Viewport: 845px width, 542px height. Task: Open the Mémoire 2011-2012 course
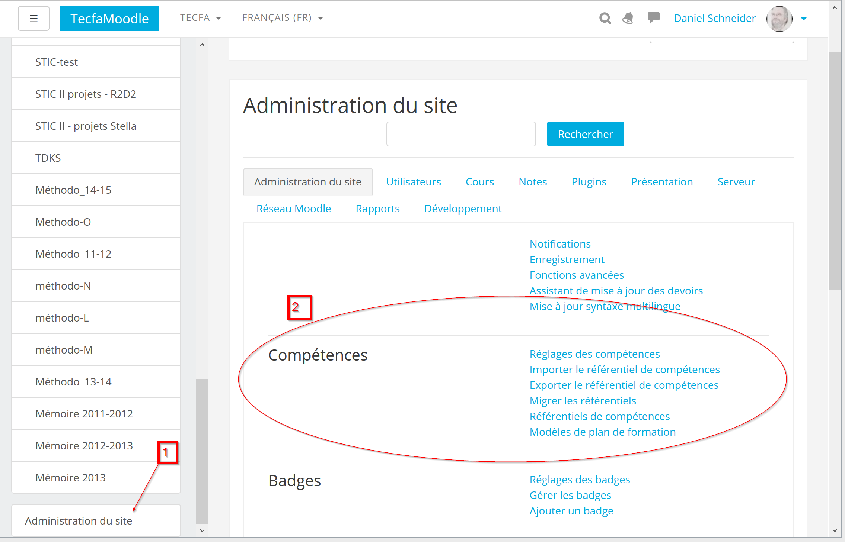click(96, 414)
